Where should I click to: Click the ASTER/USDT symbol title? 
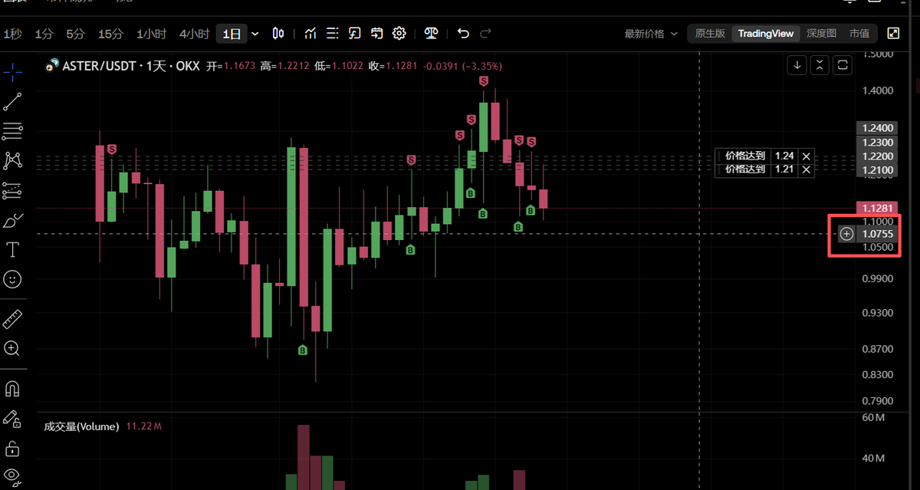(x=100, y=66)
